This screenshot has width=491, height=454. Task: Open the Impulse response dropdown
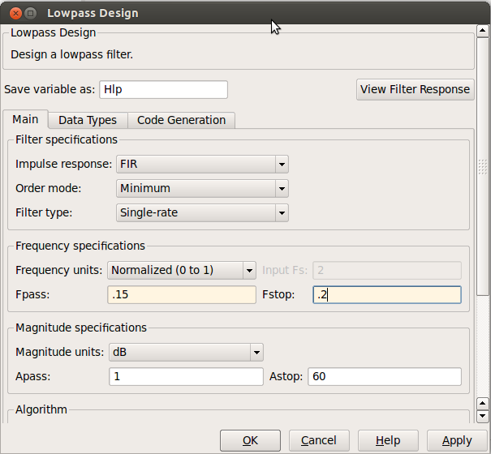click(202, 164)
